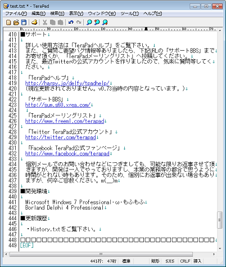Click the Paste toolbar icon

coord(60,23)
